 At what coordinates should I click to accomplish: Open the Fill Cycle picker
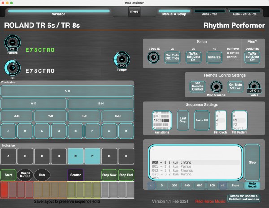pyautogui.click(x=221, y=121)
